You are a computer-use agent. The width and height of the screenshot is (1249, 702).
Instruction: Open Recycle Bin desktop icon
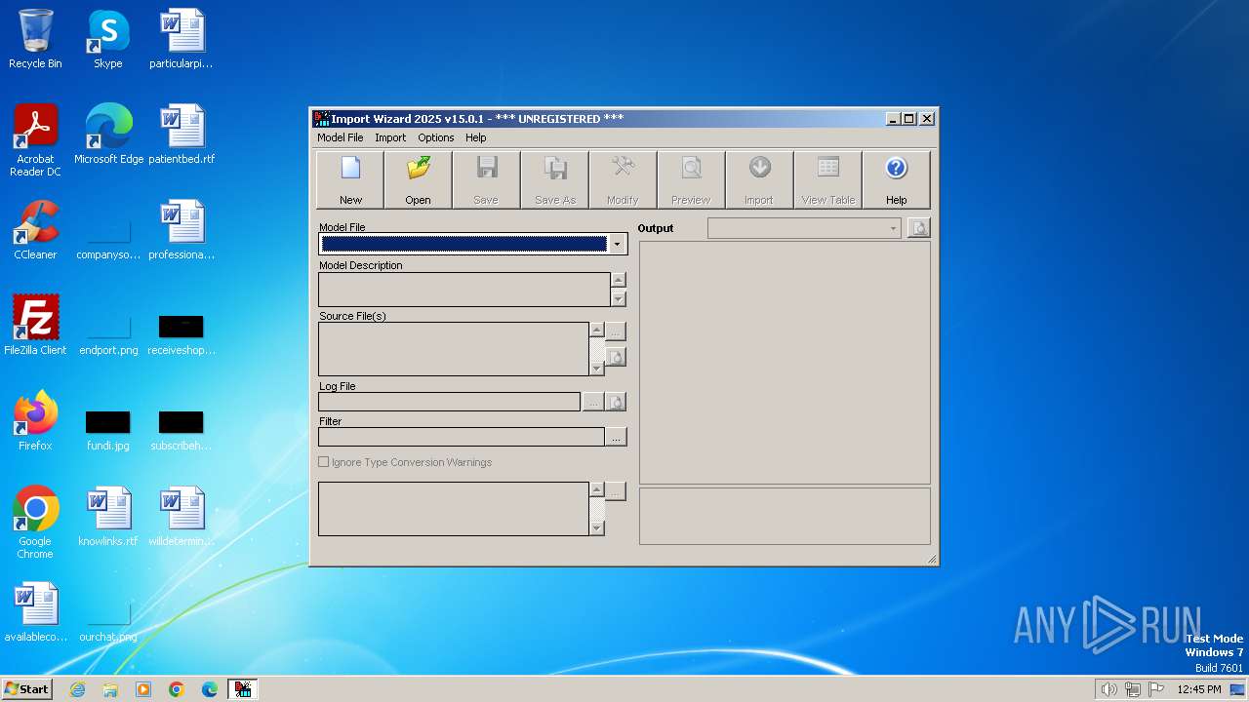pyautogui.click(x=35, y=39)
